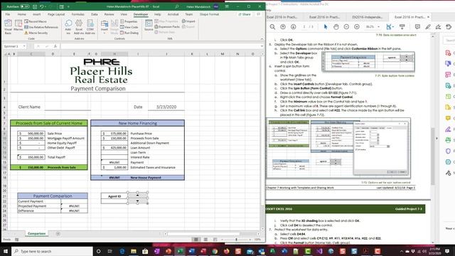Click the spin button up arrow
This screenshot has width=455, height=256.
pos(137,196)
